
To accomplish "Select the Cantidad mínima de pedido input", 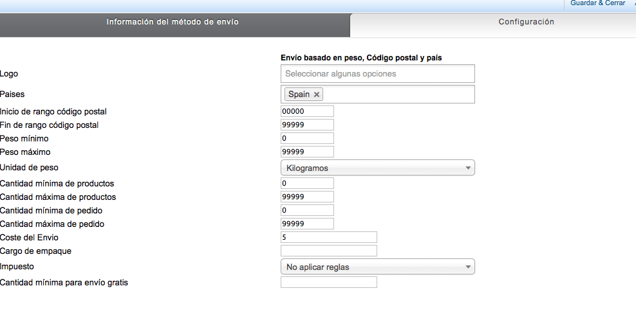I will click(x=307, y=210).
